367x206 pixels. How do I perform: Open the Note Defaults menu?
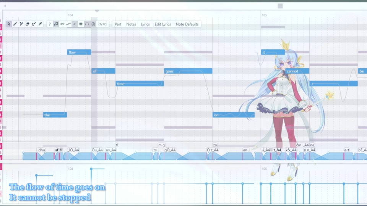tap(187, 24)
